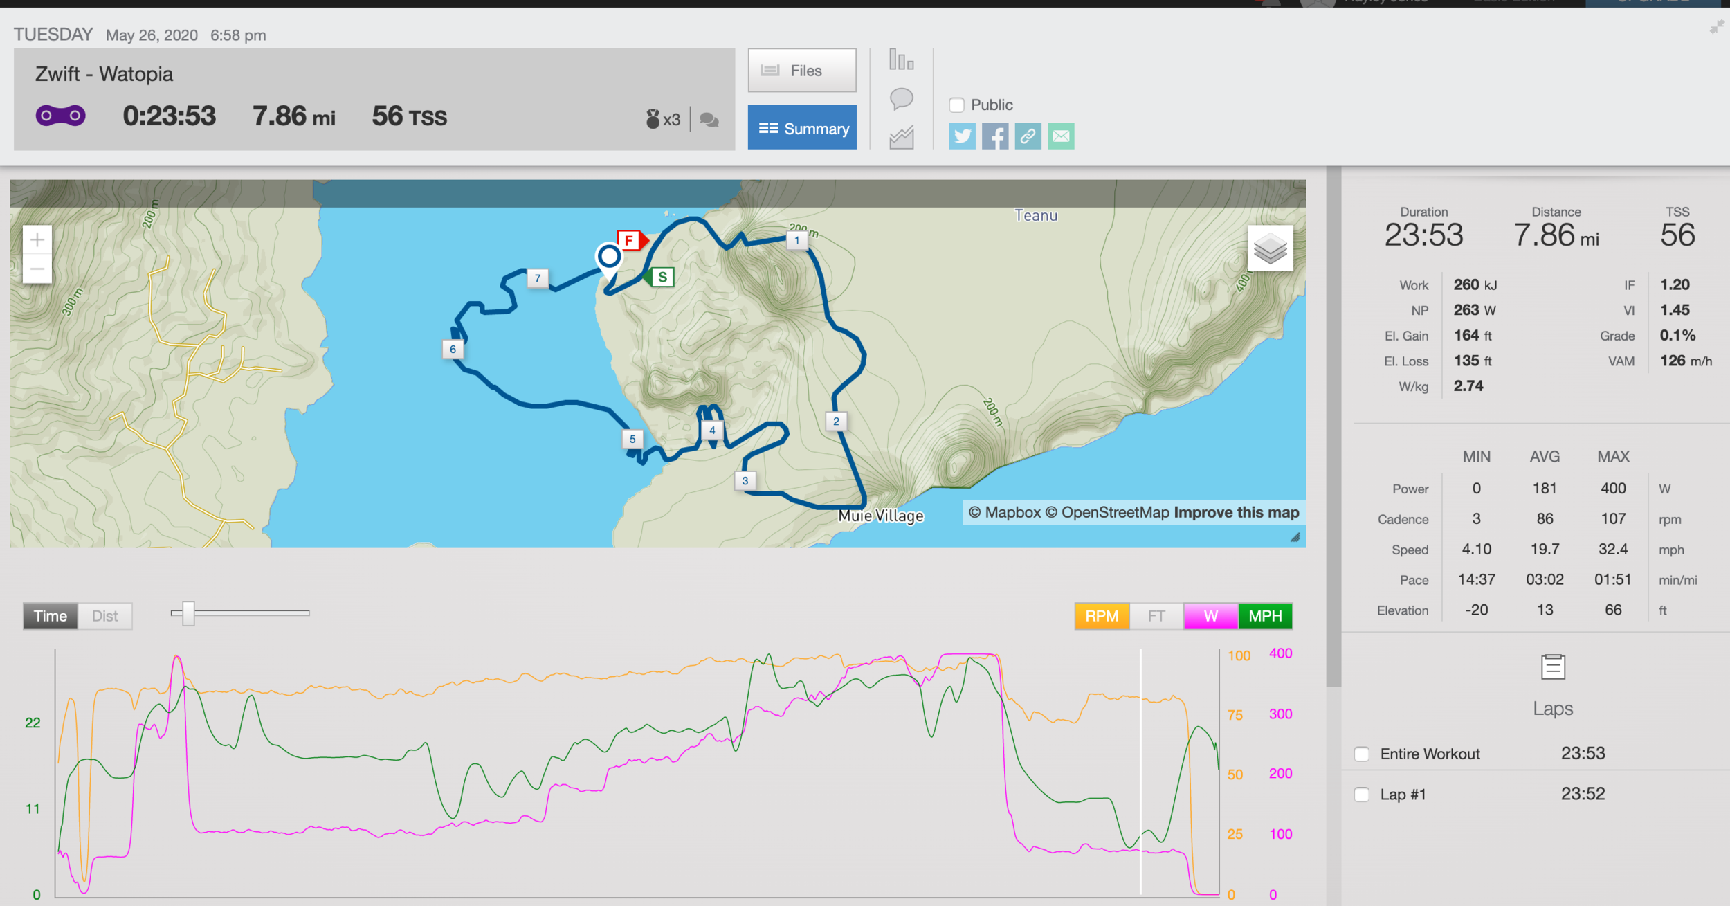The width and height of the screenshot is (1730, 906).
Task: Open the map layers selector
Action: click(1272, 249)
